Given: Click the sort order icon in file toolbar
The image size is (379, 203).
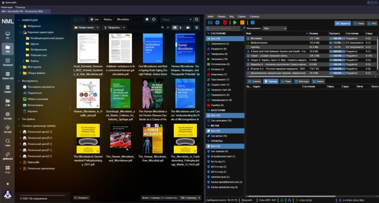Looking at the screenshot, I should (x=169, y=27).
